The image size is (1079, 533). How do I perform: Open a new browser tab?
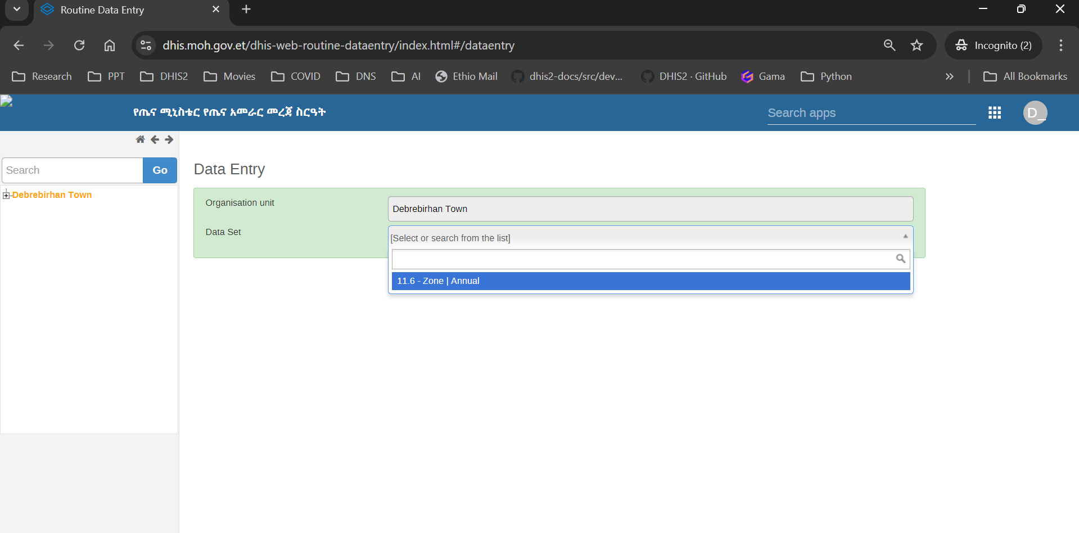246,10
